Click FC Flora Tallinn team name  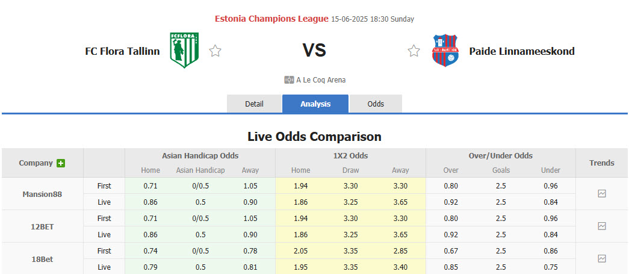coord(122,51)
